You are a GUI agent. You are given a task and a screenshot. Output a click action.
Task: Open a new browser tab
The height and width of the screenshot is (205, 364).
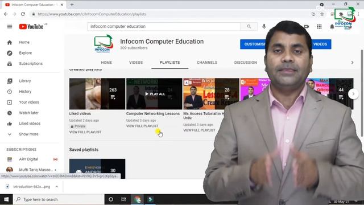click(x=72, y=5)
